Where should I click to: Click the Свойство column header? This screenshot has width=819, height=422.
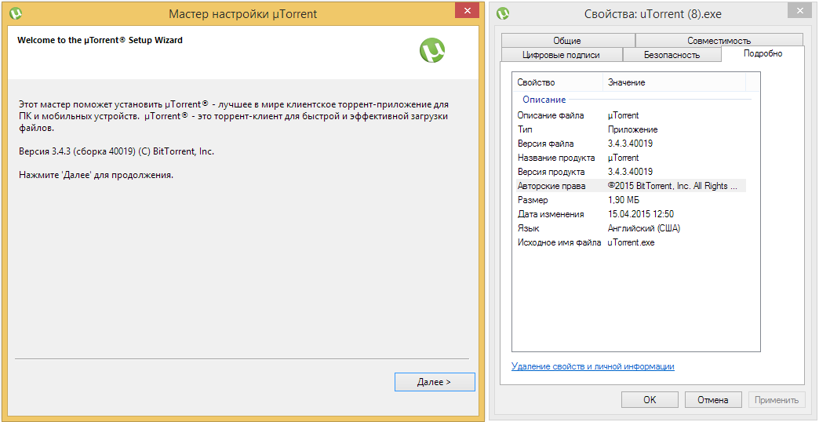point(558,82)
